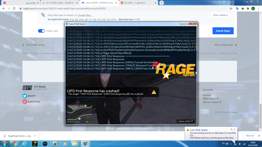
Task: Open the media player taskbar icon
Action: tap(65, 144)
